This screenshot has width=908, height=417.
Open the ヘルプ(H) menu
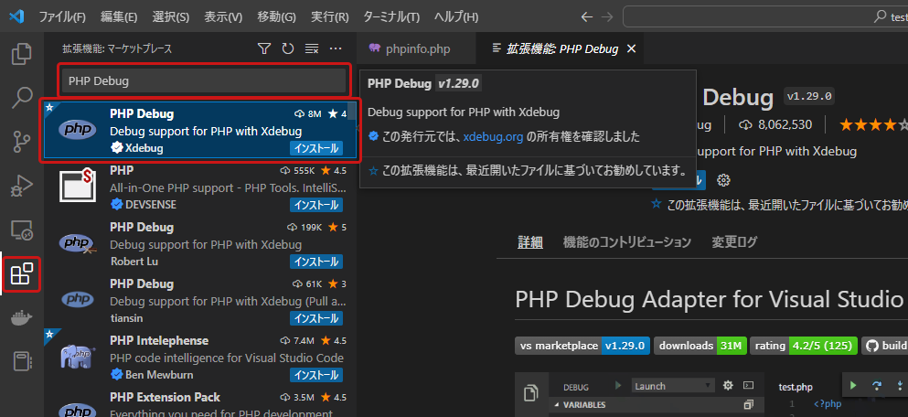[x=456, y=16]
